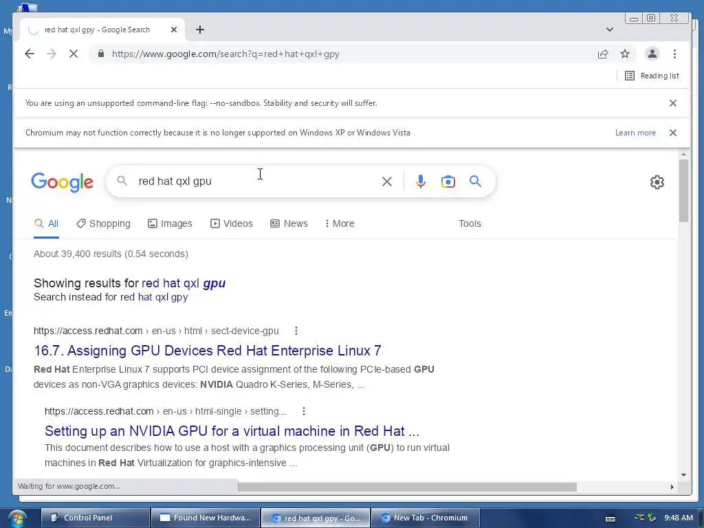Open the Reading list panel
The height and width of the screenshot is (528, 704).
coord(652,76)
